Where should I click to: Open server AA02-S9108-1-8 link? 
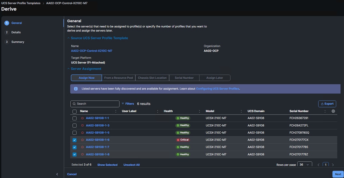(x=98, y=154)
